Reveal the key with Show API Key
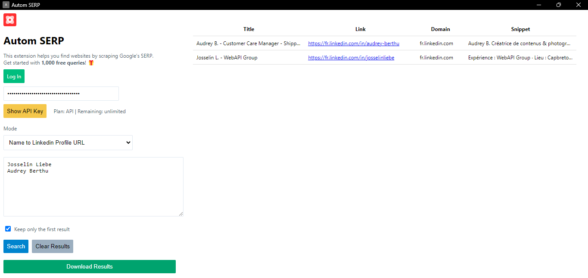The image size is (588, 278). click(25, 111)
